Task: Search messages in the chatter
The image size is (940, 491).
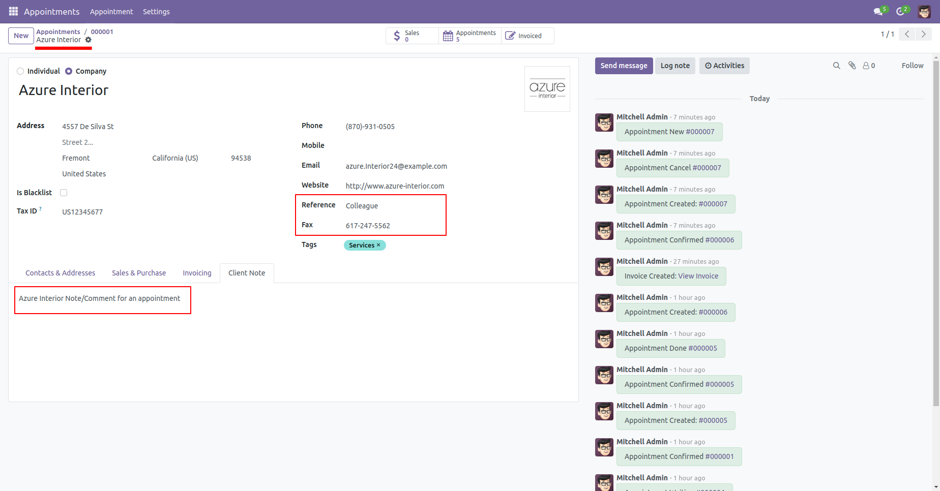Action: [836, 66]
